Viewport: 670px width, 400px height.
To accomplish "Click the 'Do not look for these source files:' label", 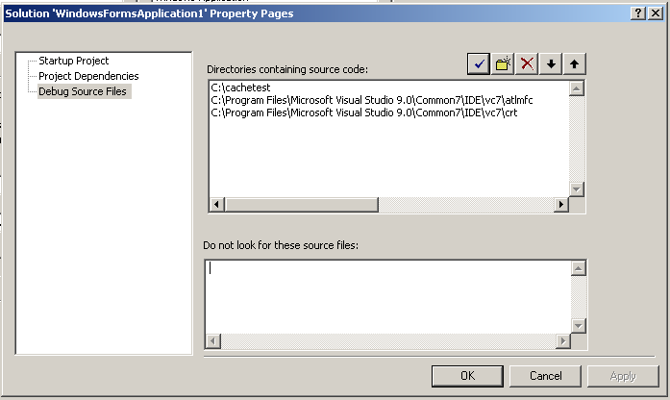I will pos(281,245).
